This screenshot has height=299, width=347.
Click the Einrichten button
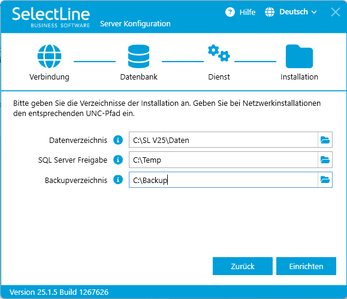(x=306, y=266)
